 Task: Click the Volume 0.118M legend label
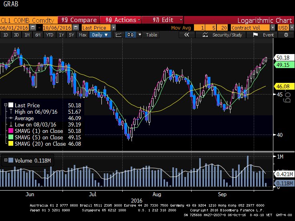click(33, 161)
